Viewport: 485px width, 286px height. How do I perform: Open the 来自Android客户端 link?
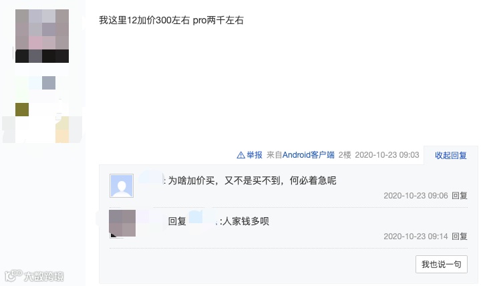coord(301,155)
